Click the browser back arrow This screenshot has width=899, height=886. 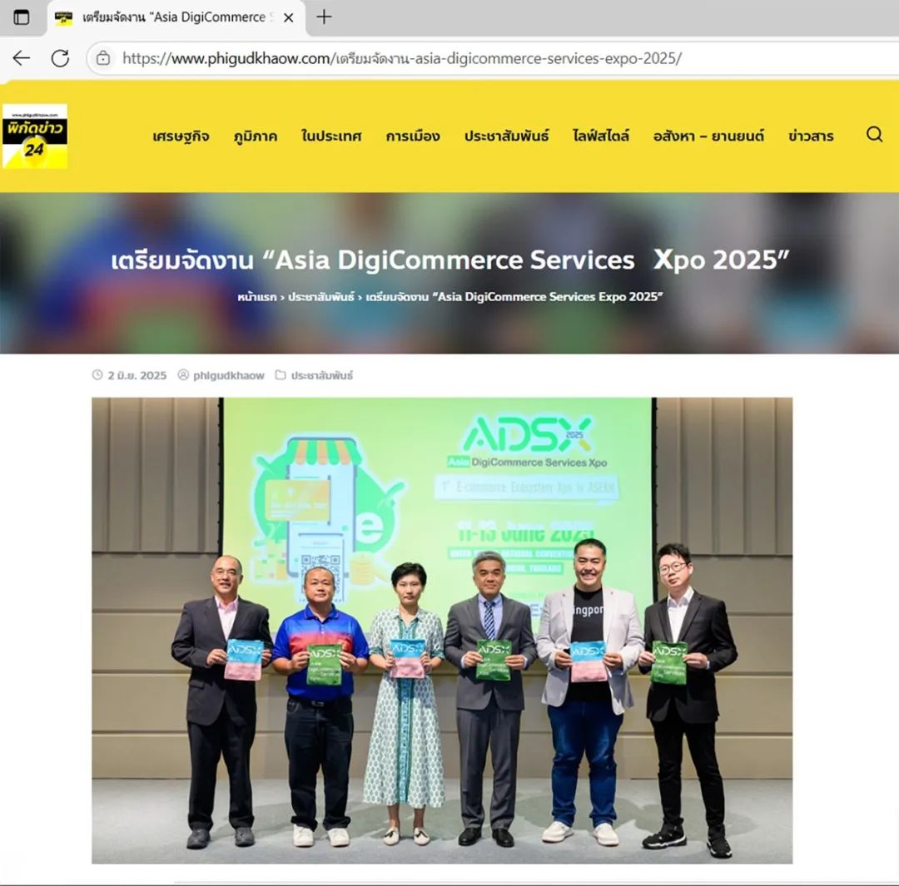[21, 58]
